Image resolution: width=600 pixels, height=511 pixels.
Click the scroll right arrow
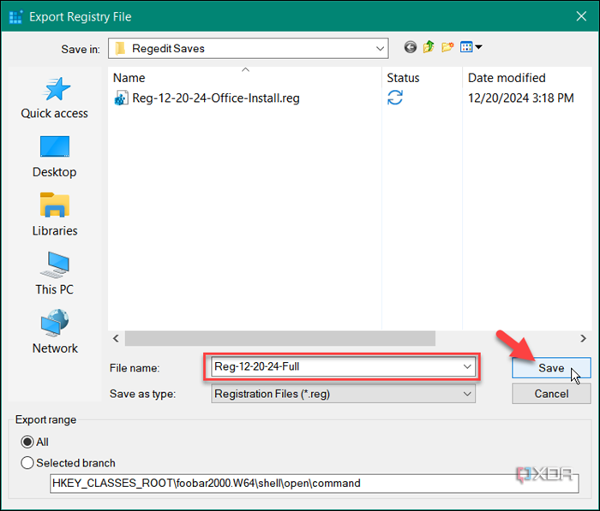click(x=583, y=338)
